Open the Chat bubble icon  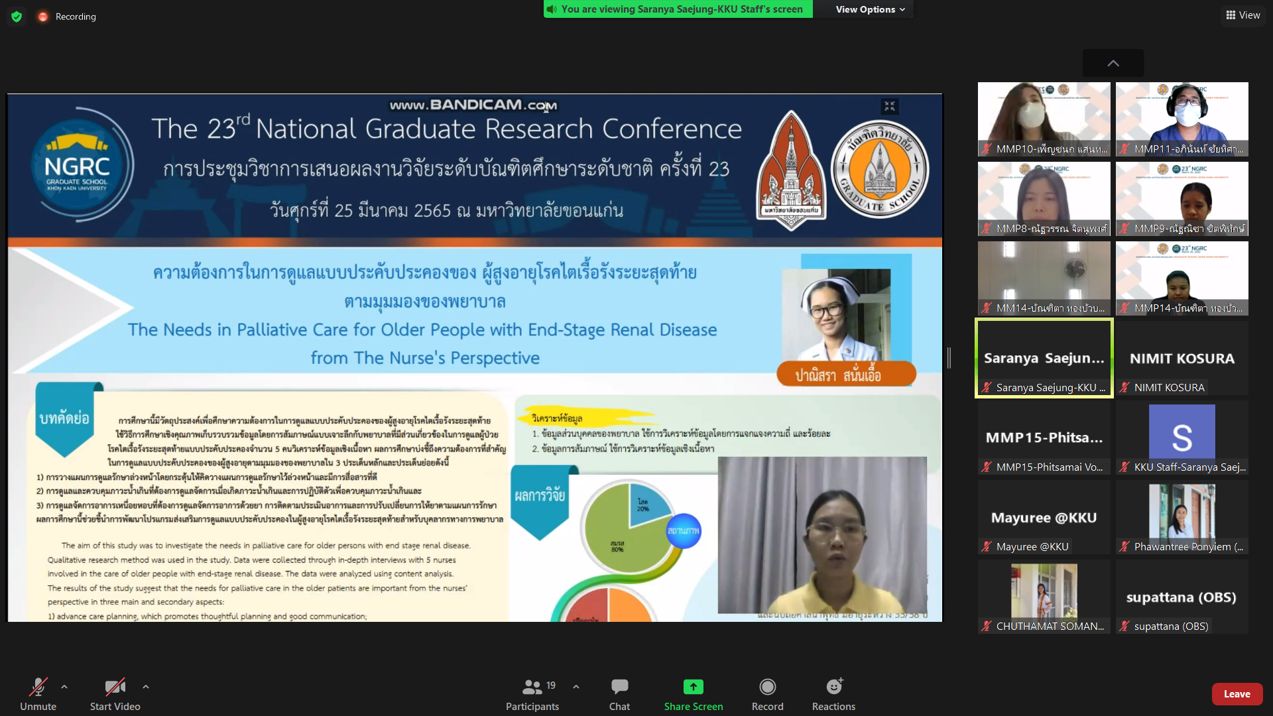click(619, 687)
